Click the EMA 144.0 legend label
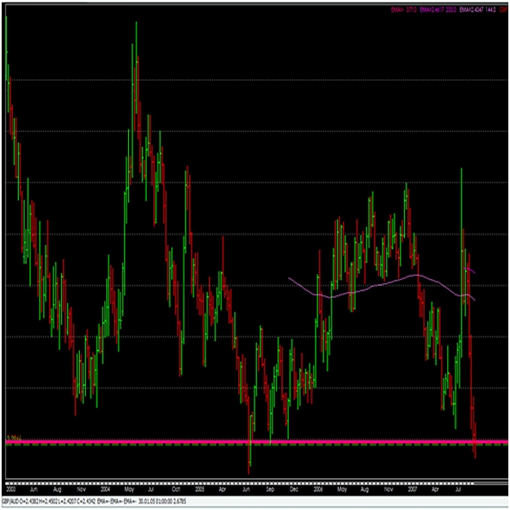This screenshot has width=510, height=510. (477, 10)
